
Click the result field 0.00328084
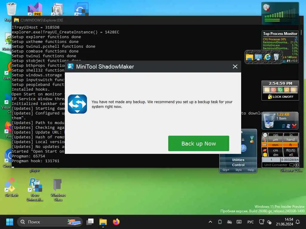pos(290,160)
